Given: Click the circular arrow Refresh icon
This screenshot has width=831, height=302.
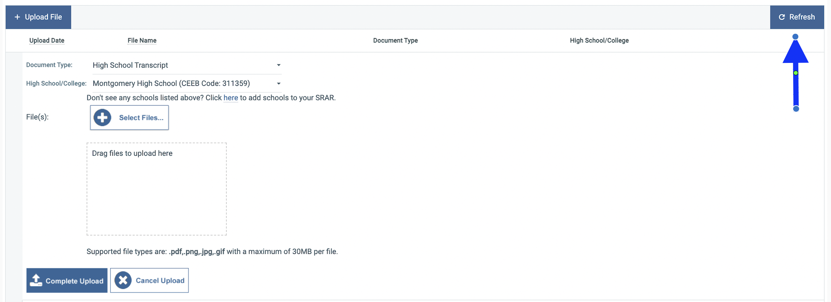Looking at the screenshot, I should pos(782,17).
